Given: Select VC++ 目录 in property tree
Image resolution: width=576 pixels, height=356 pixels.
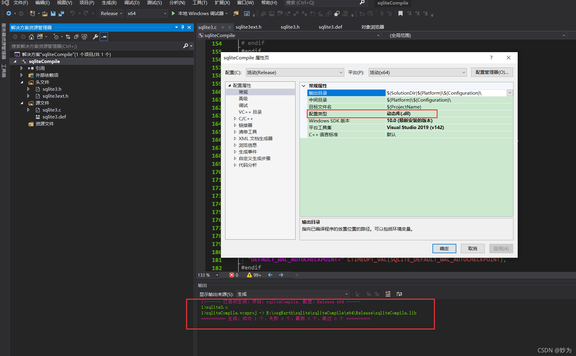Looking at the screenshot, I should pyautogui.click(x=250, y=112).
